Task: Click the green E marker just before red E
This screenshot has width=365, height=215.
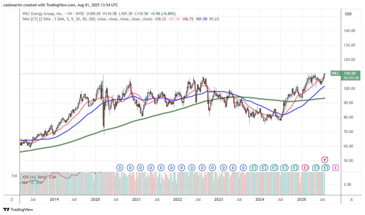Action: coord(294,167)
